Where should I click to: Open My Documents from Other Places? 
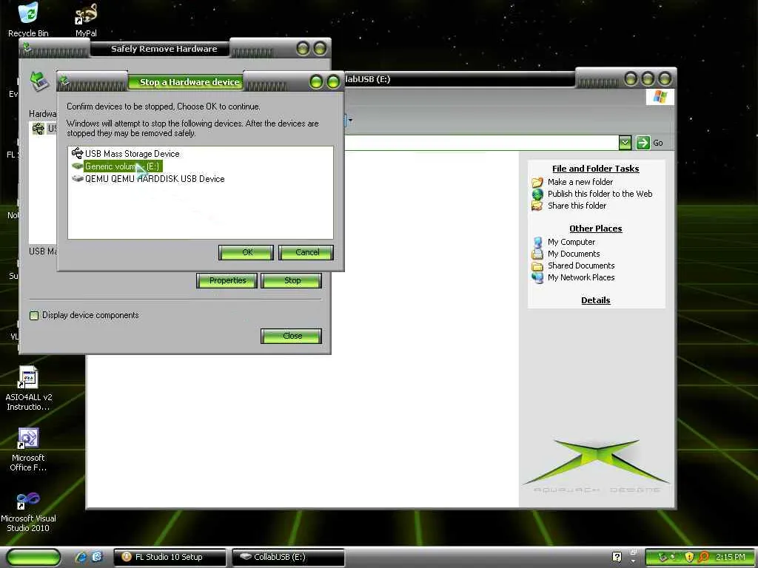574,254
